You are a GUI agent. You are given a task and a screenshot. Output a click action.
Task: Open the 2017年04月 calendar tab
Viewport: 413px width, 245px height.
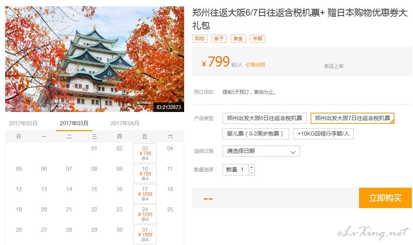pos(125,123)
